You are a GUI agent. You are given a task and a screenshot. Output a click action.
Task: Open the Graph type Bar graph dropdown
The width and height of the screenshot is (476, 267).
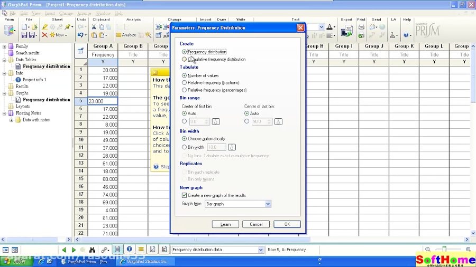[x=268, y=204]
